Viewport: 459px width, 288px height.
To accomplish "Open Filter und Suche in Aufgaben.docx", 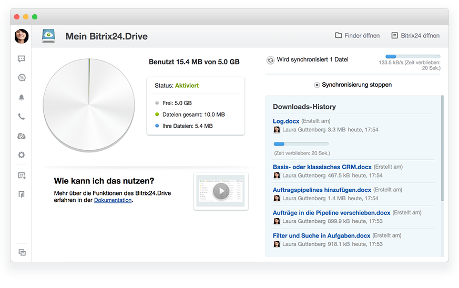I will coord(321,235).
